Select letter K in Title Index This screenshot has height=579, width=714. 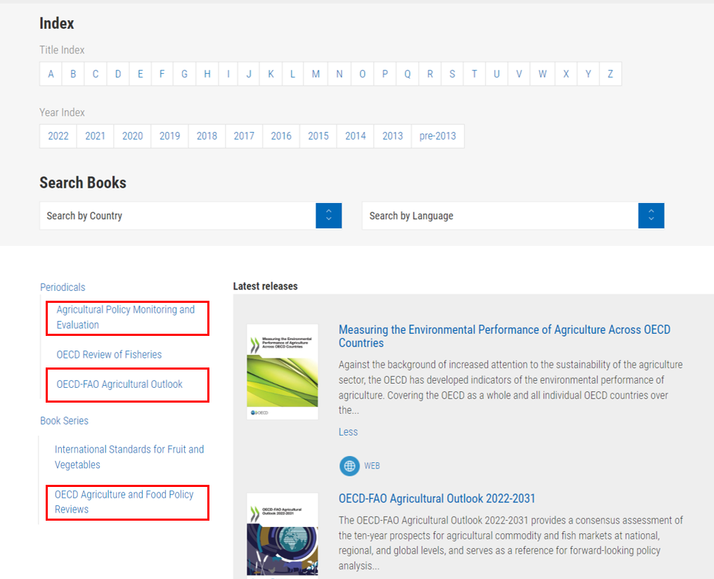[x=271, y=74]
